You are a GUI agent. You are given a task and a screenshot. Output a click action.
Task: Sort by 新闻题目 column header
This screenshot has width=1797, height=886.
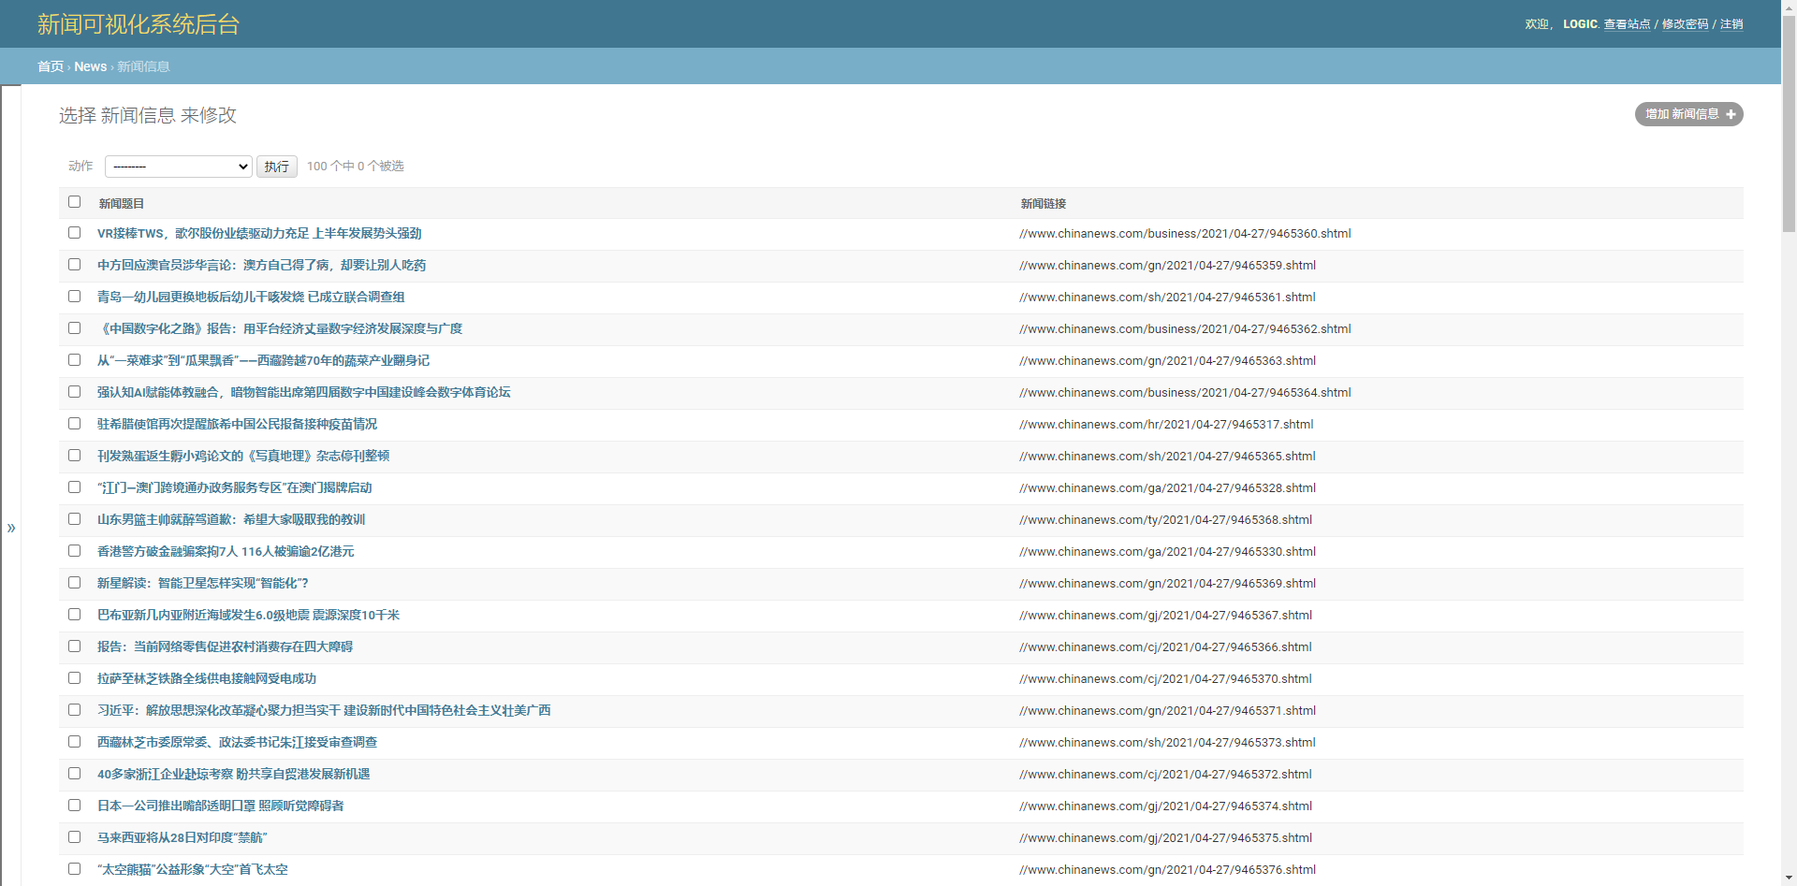pos(122,203)
